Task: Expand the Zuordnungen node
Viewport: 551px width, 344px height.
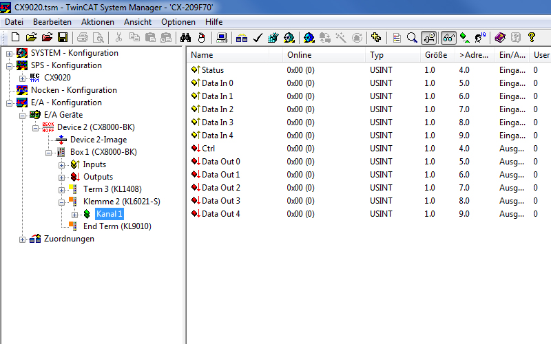Action: [22, 239]
